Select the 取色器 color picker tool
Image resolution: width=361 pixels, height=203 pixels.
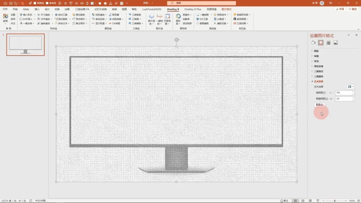[x=114, y=15]
